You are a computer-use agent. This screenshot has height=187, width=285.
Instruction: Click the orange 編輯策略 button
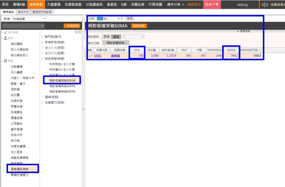pos(139,26)
